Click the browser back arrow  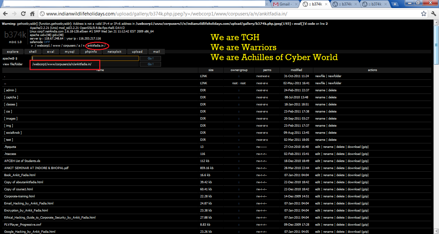(x=5, y=14)
